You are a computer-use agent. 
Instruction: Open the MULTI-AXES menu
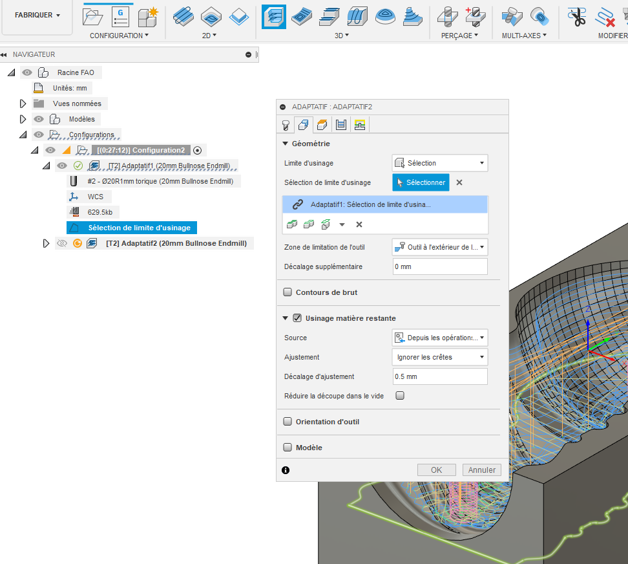pyautogui.click(x=524, y=36)
